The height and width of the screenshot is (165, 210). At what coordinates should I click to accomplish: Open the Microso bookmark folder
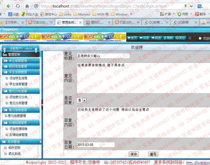(82, 14)
